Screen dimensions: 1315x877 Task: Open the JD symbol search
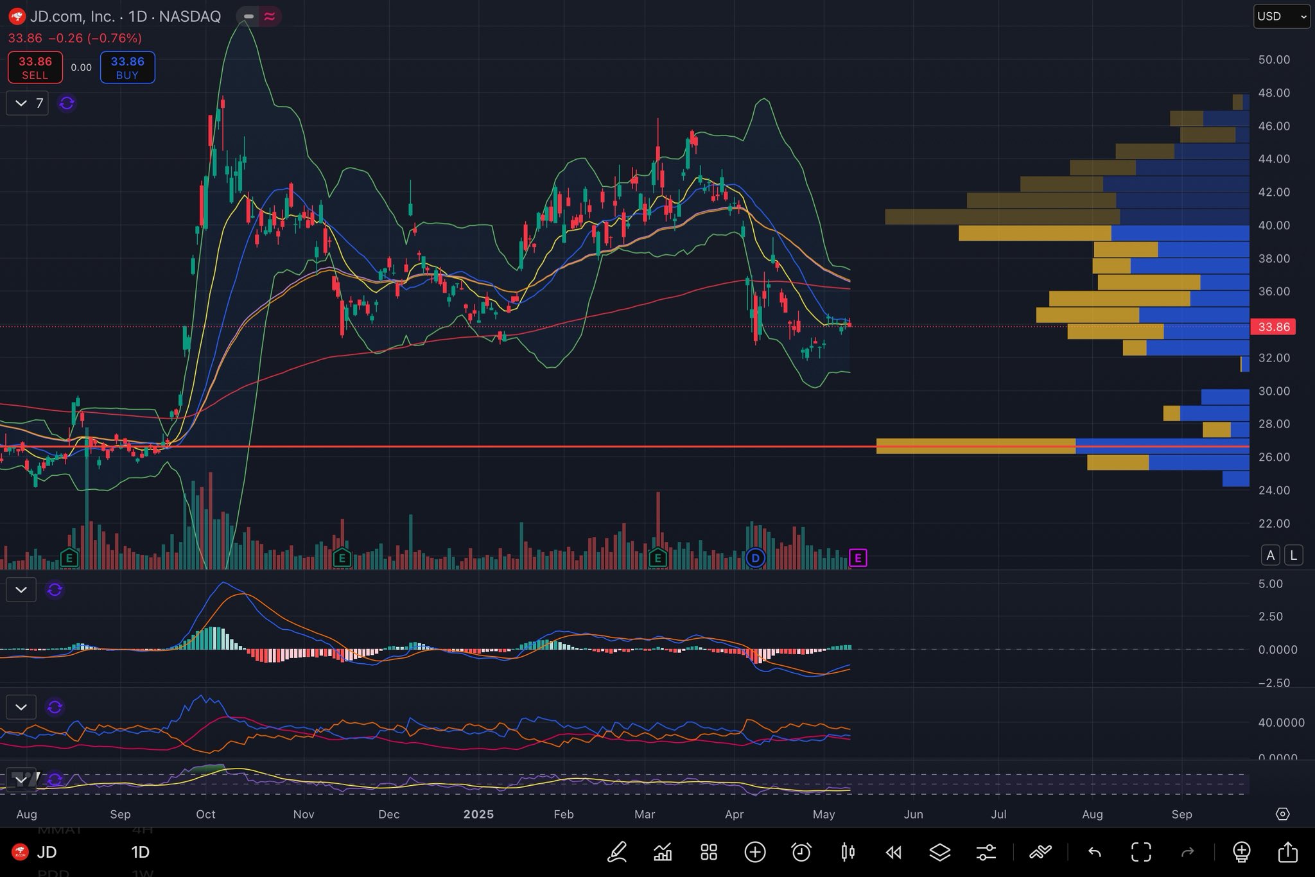point(46,852)
